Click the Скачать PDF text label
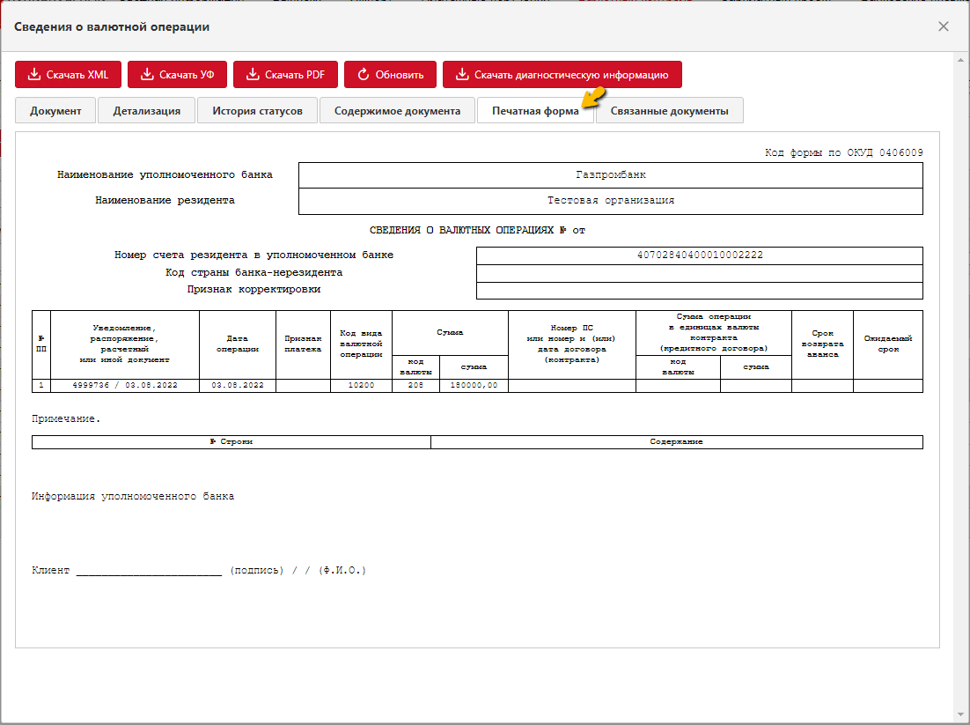The height and width of the screenshot is (725, 970). point(295,75)
